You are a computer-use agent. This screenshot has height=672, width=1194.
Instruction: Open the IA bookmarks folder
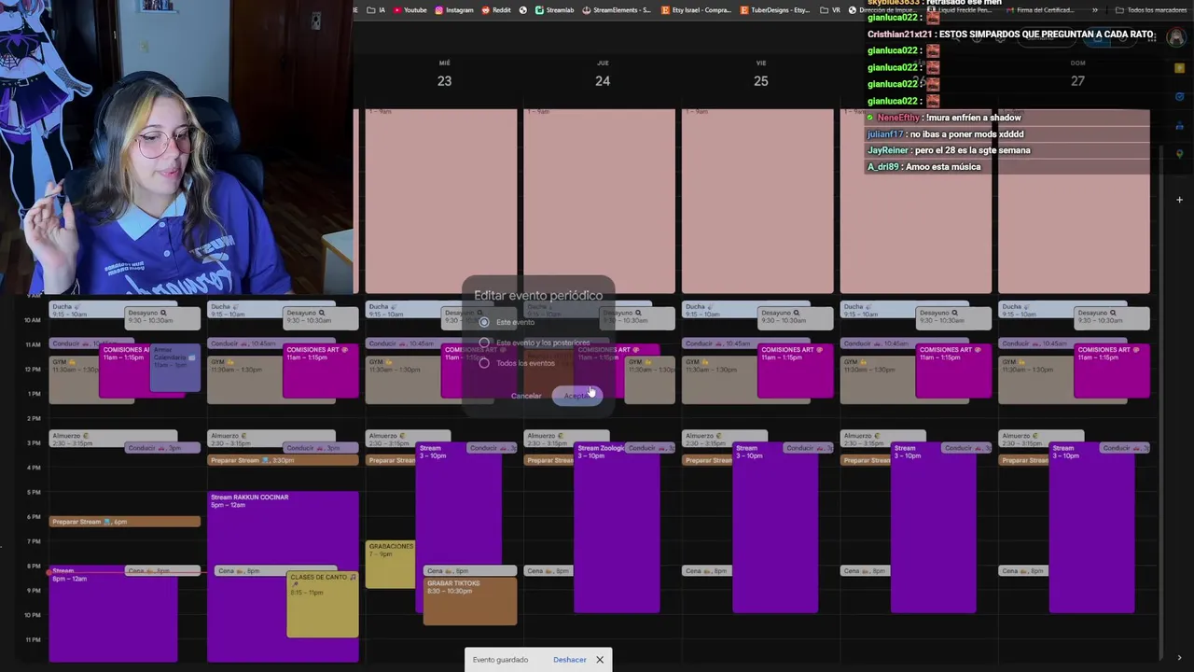(376, 10)
